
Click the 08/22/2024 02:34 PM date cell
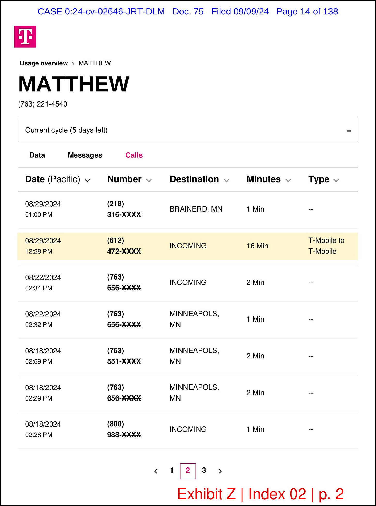43,283
